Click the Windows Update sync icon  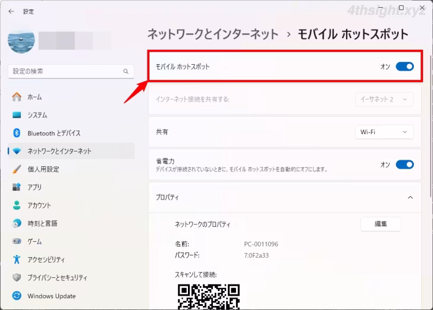(17, 296)
